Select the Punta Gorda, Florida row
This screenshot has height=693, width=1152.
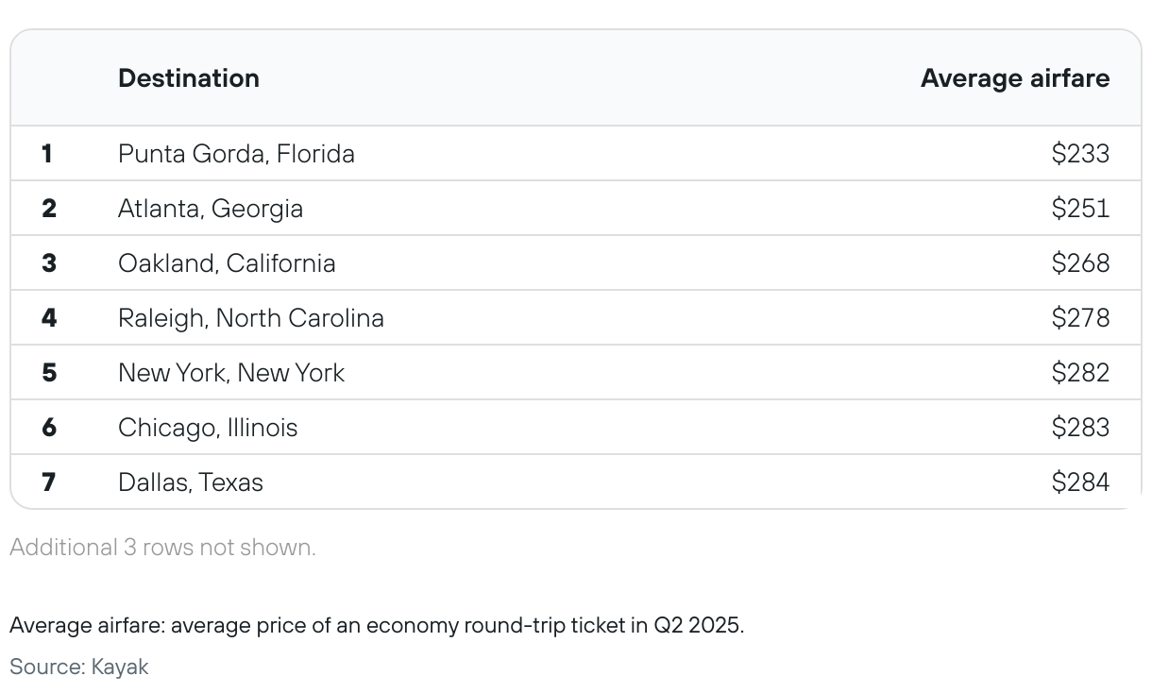coord(576,153)
